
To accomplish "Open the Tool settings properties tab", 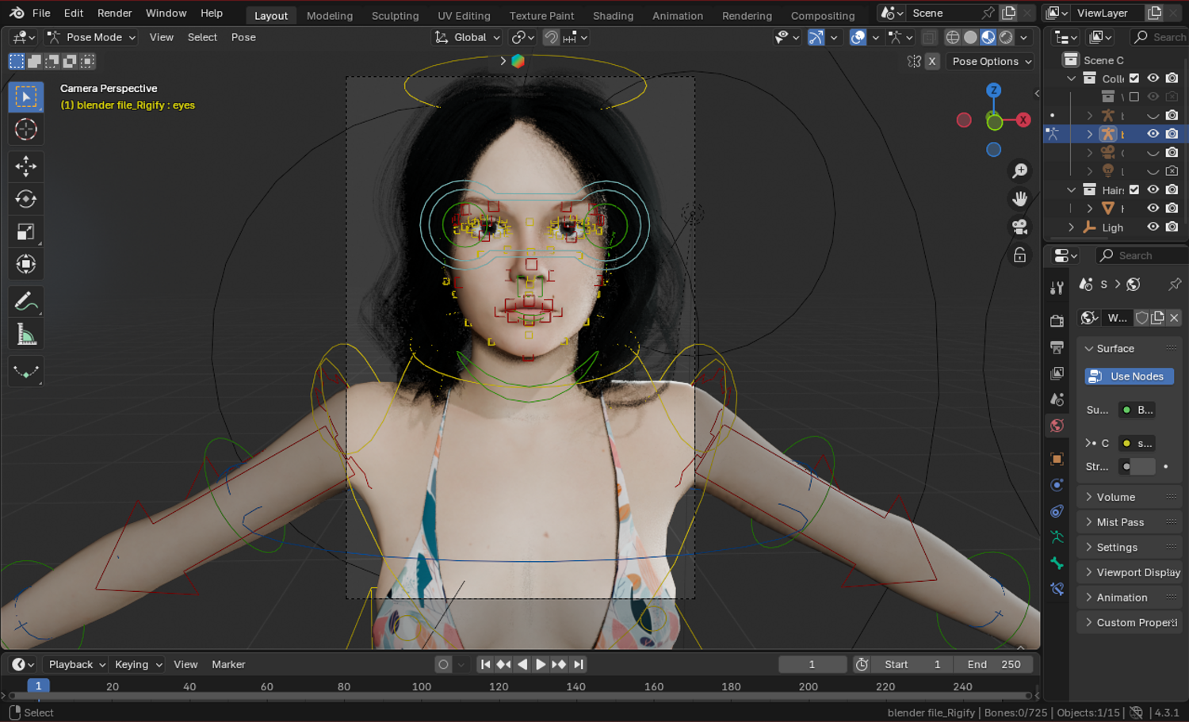I will (1057, 288).
